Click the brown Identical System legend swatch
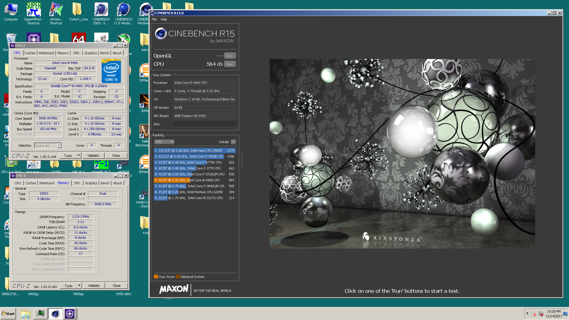This screenshot has width=569, height=320. point(178,277)
